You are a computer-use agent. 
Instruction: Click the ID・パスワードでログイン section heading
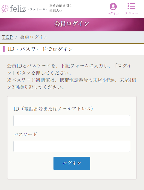40,49
